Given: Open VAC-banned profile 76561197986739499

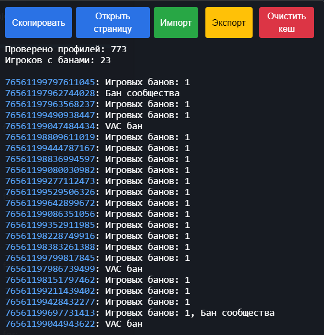Looking at the screenshot, I should click(50, 269).
